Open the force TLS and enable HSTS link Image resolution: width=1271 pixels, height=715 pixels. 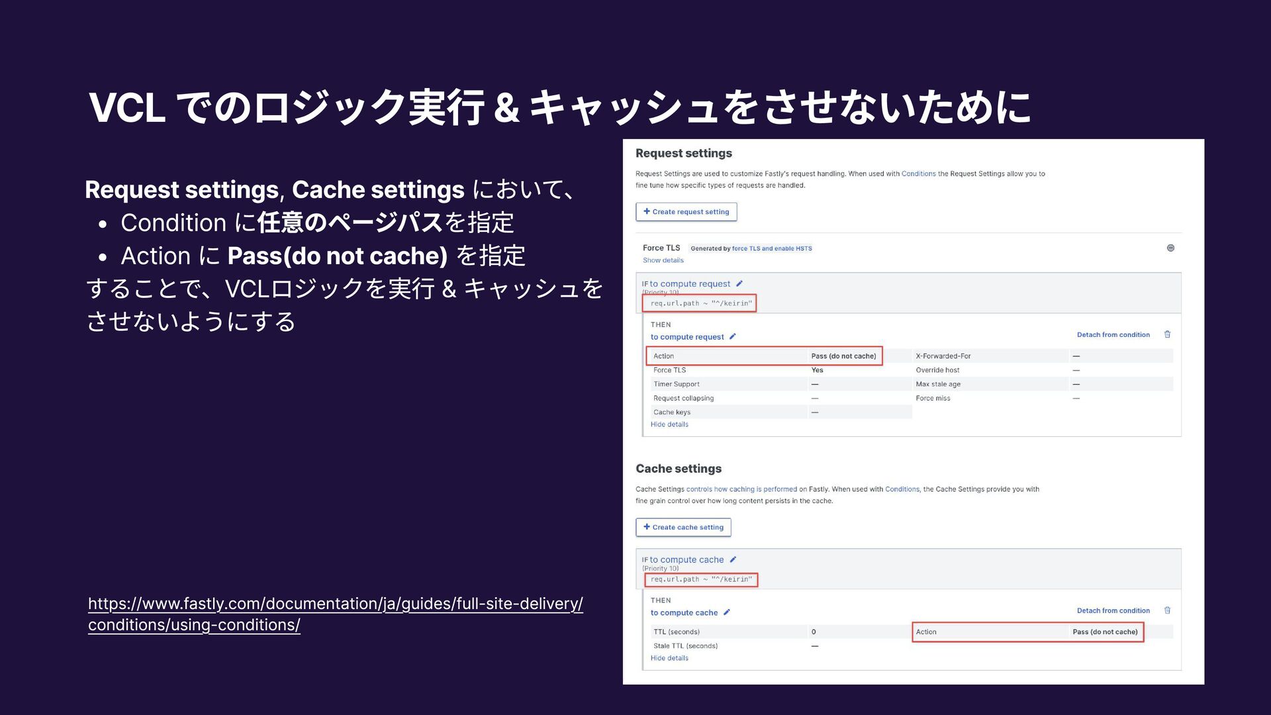click(772, 249)
